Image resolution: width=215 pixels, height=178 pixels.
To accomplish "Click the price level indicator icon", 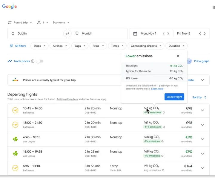I will tap(15, 80).
